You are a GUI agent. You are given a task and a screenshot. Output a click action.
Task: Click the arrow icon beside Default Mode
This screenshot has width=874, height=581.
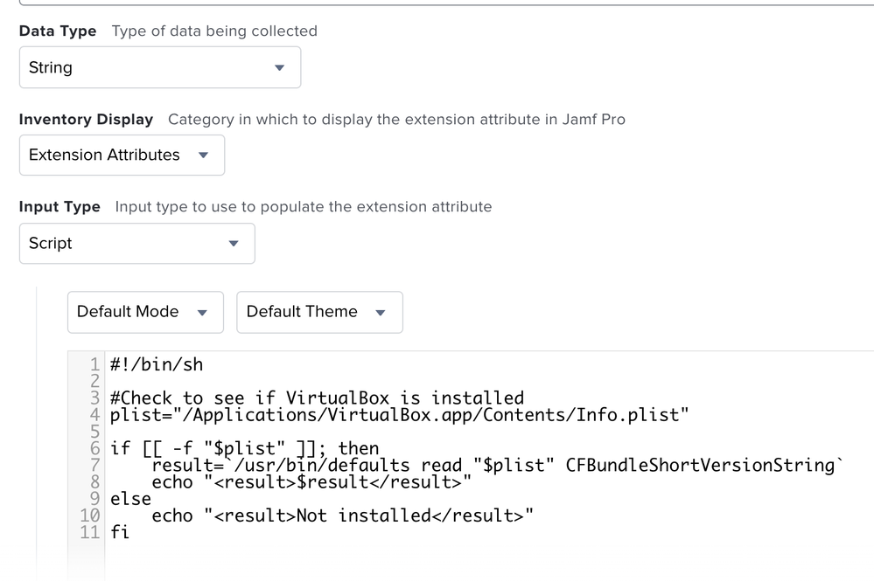(x=202, y=313)
